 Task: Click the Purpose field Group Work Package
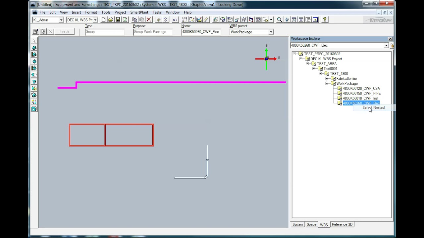[x=153, y=32]
